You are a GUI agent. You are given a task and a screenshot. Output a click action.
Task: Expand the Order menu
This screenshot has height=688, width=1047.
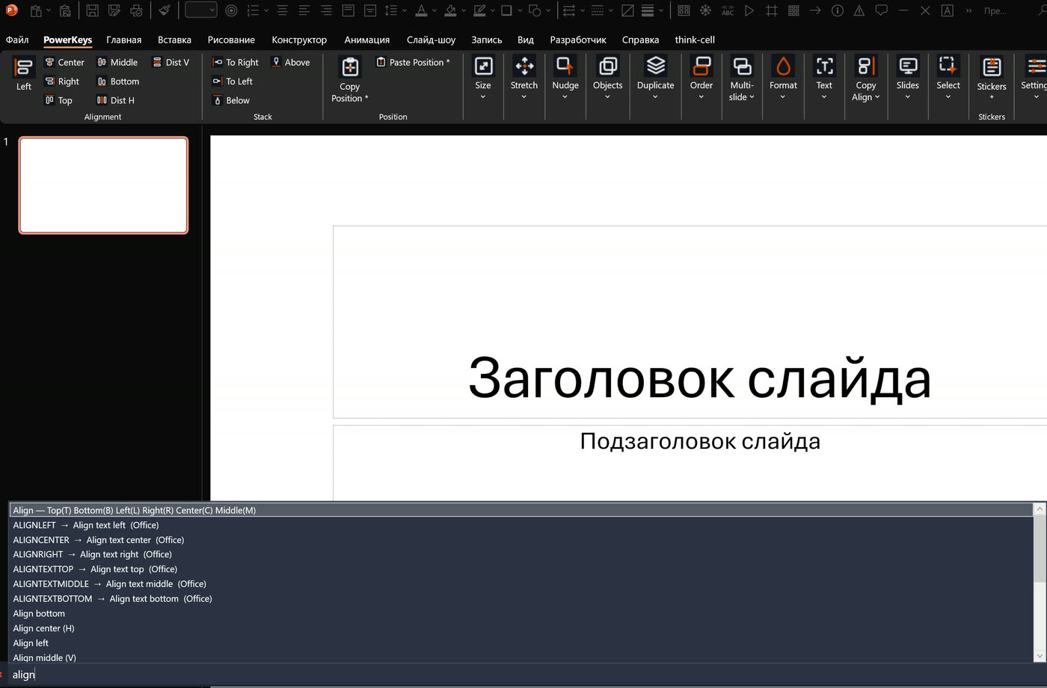coord(701,79)
